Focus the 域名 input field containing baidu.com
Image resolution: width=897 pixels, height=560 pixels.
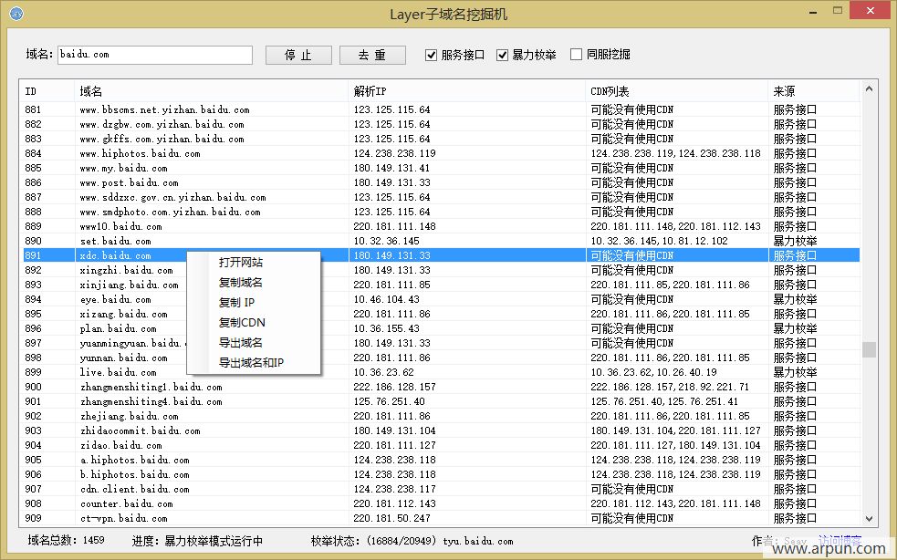[x=155, y=55]
